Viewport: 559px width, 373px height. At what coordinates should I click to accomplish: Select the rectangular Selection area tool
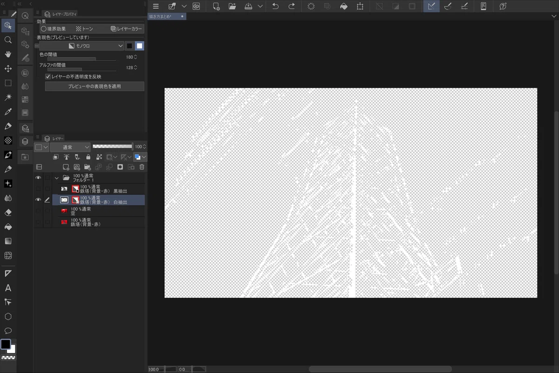pyautogui.click(x=8, y=83)
